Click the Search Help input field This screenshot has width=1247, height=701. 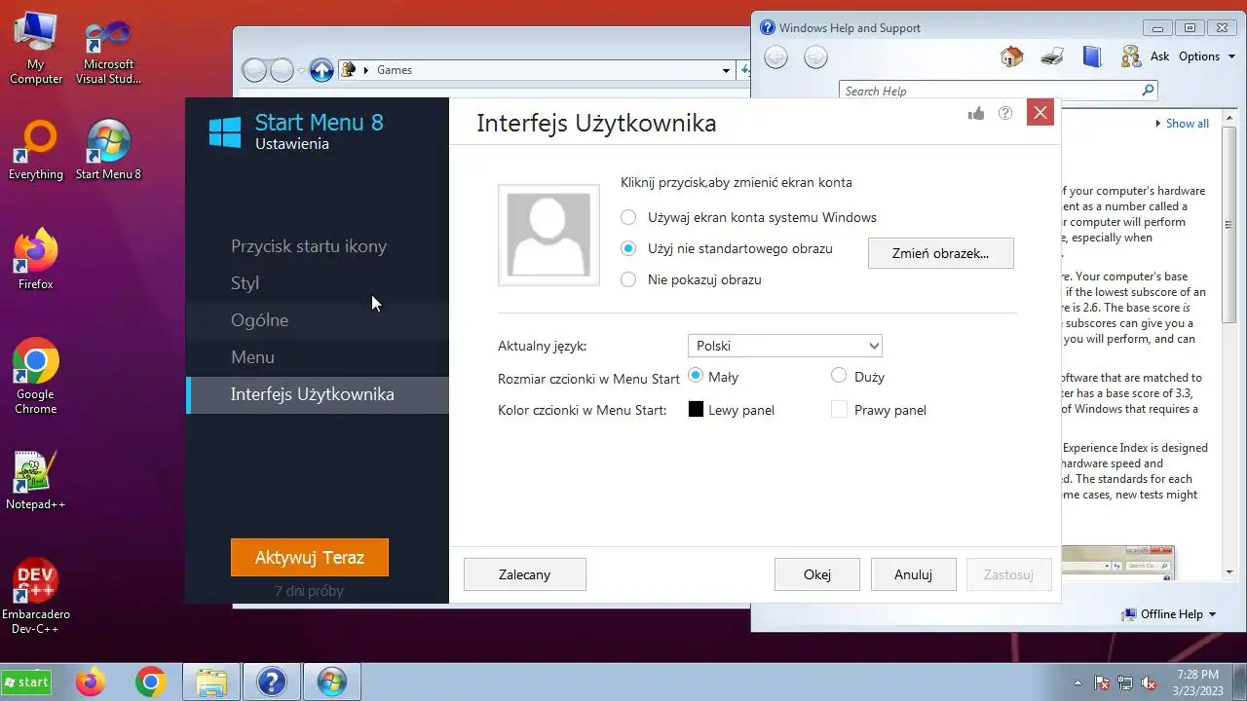pos(989,91)
